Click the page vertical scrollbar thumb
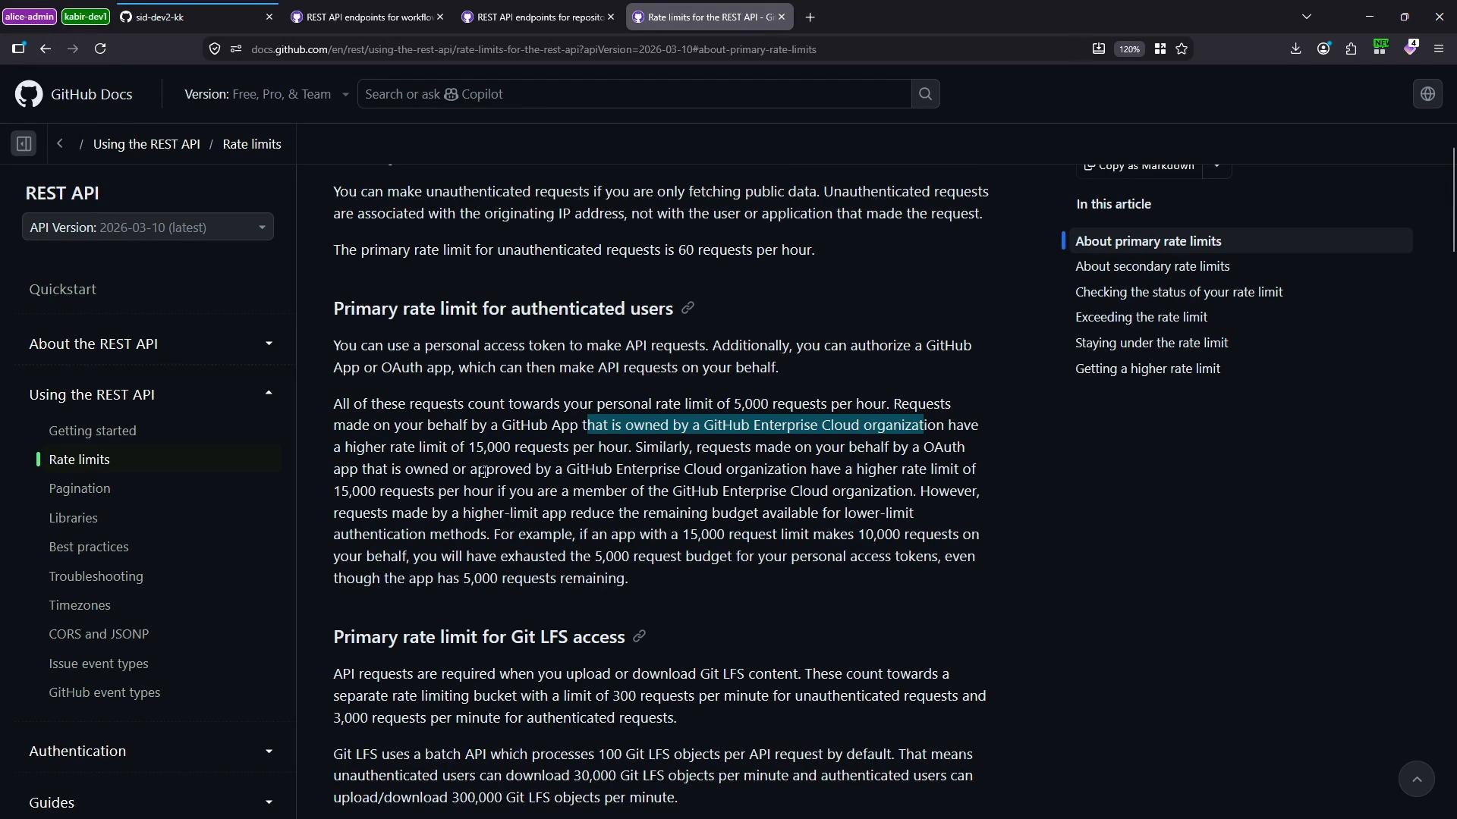This screenshot has height=819, width=1457. coord(1453,200)
